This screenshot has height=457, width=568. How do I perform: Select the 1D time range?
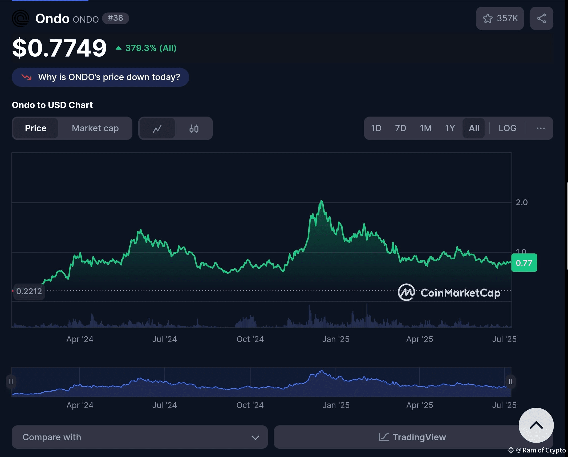pyautogui.click(x=376, y=128)
